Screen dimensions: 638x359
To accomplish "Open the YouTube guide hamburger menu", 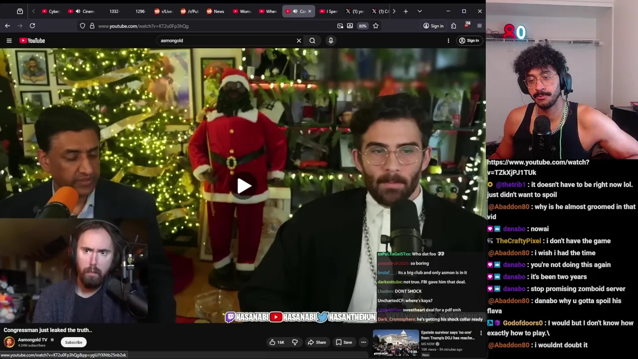I will click(x=9, y=40).
